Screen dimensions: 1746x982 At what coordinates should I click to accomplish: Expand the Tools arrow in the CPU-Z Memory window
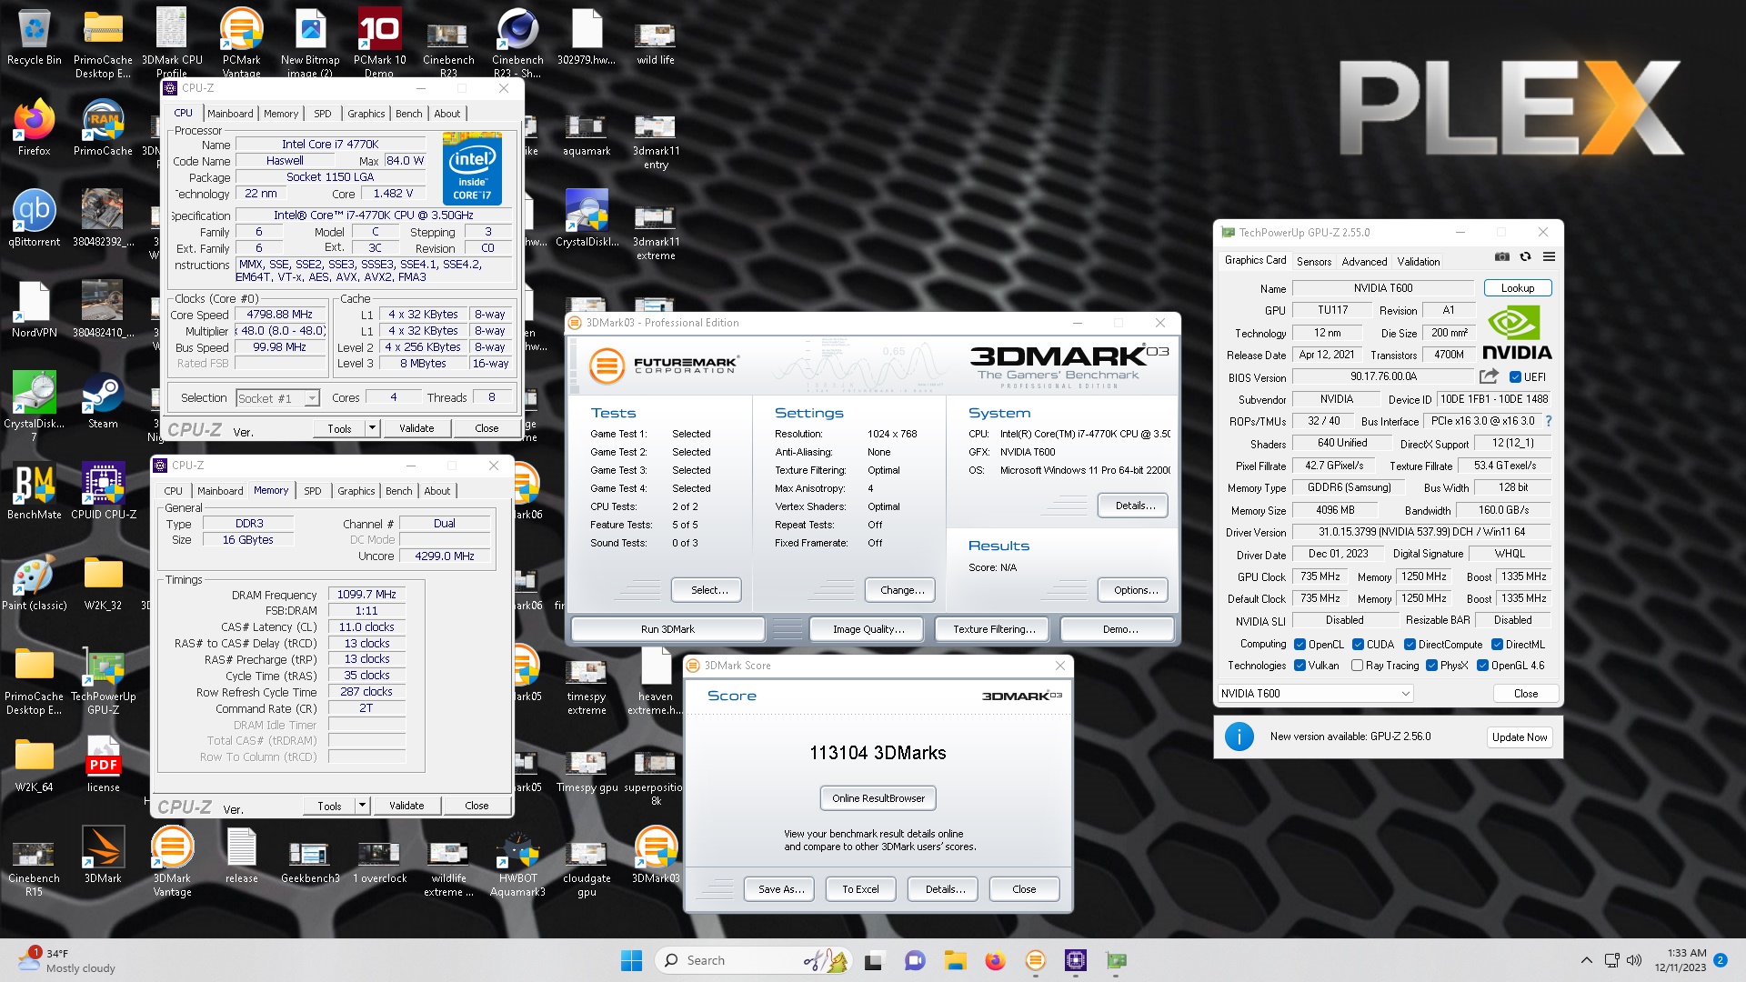[x=362, y=806]
